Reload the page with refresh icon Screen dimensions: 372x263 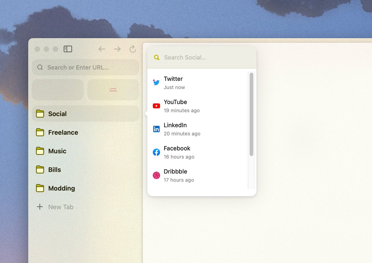tap(133, 49)
